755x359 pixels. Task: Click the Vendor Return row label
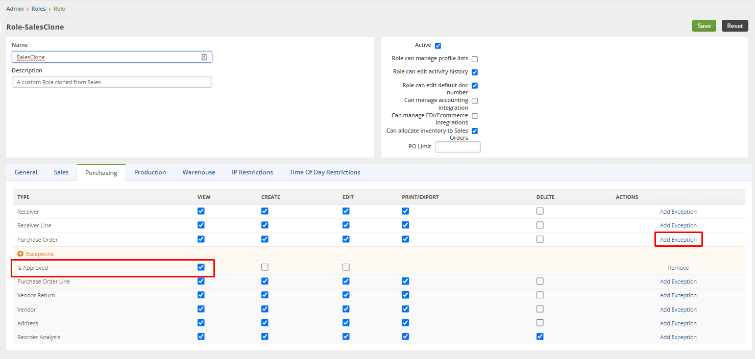tap(36, 295)
